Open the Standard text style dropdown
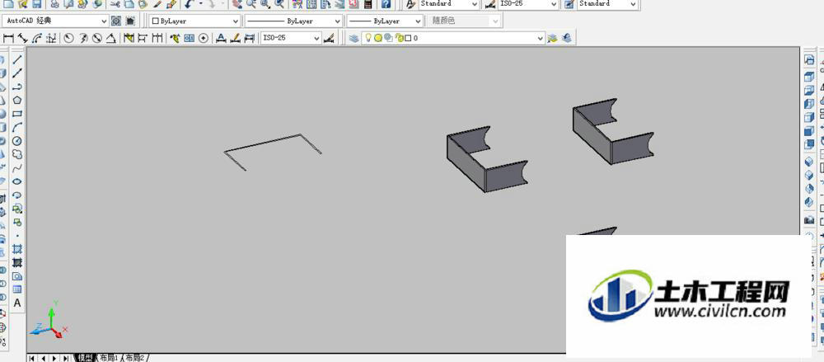The image size is (824, 362). [x=449, y=4]
